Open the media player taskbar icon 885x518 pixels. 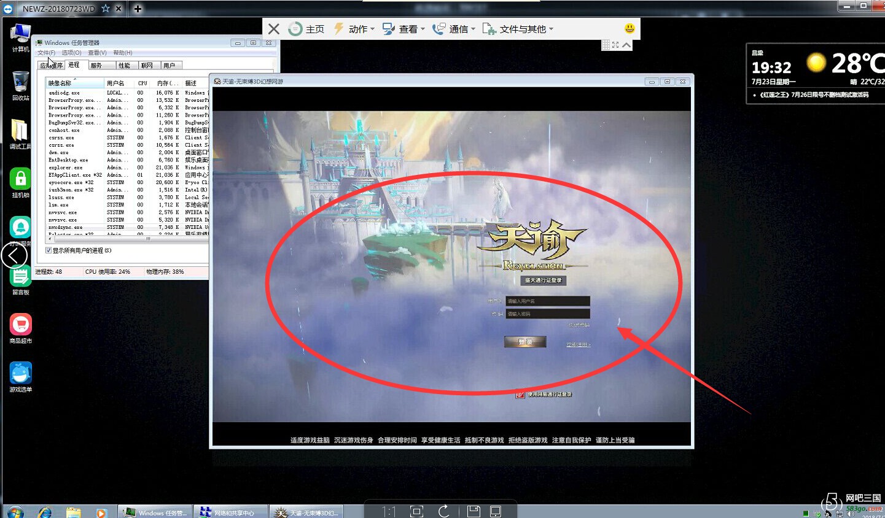pyautogui.click(x=101, y=512)
